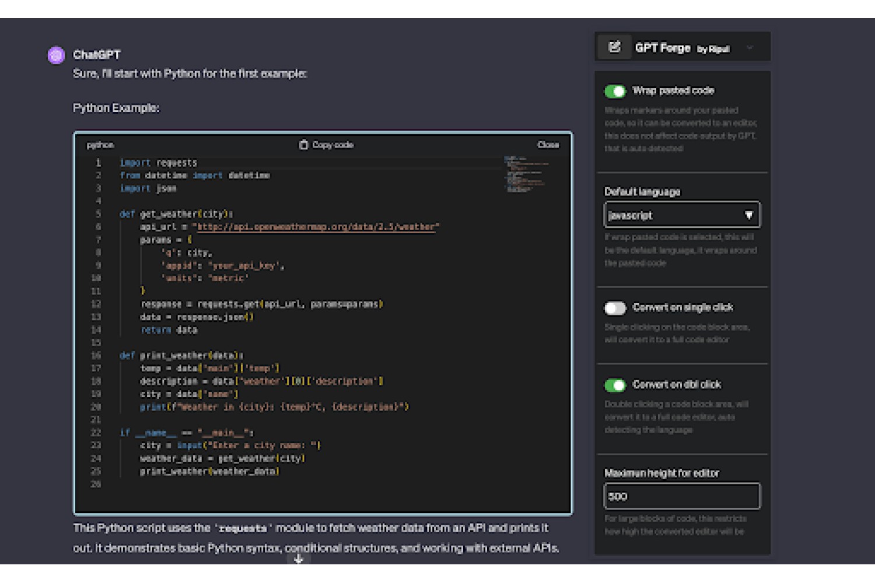Click the clipboard icon beside Copy code
The image size is (875, 583).
tap(303, 145)
